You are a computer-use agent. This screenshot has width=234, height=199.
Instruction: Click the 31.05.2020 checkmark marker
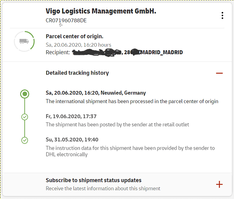[25, 140]
